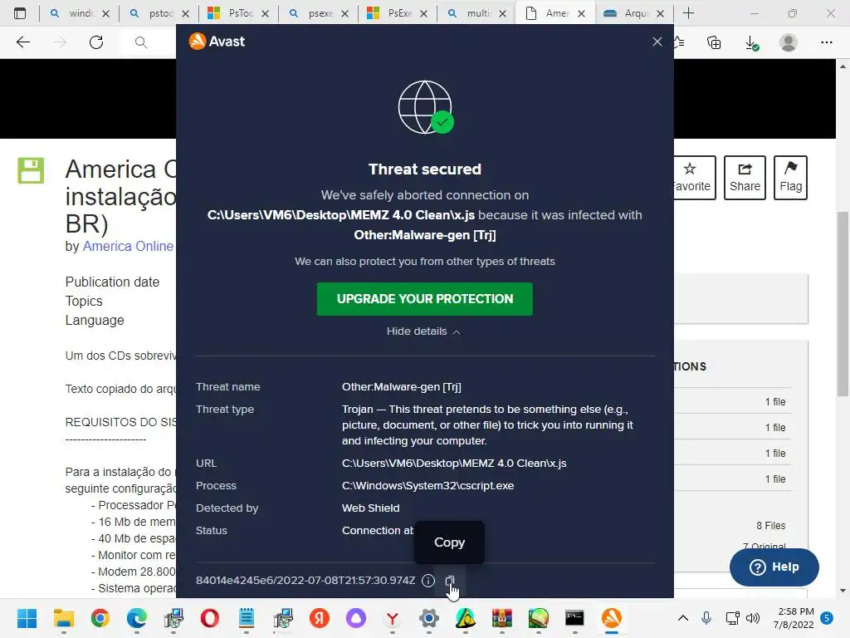Click the infected path 'C:\Users\VM6\Desktop\MEMZ 4.0 Clean\x.js' in the URL row

tap(454, 464)
